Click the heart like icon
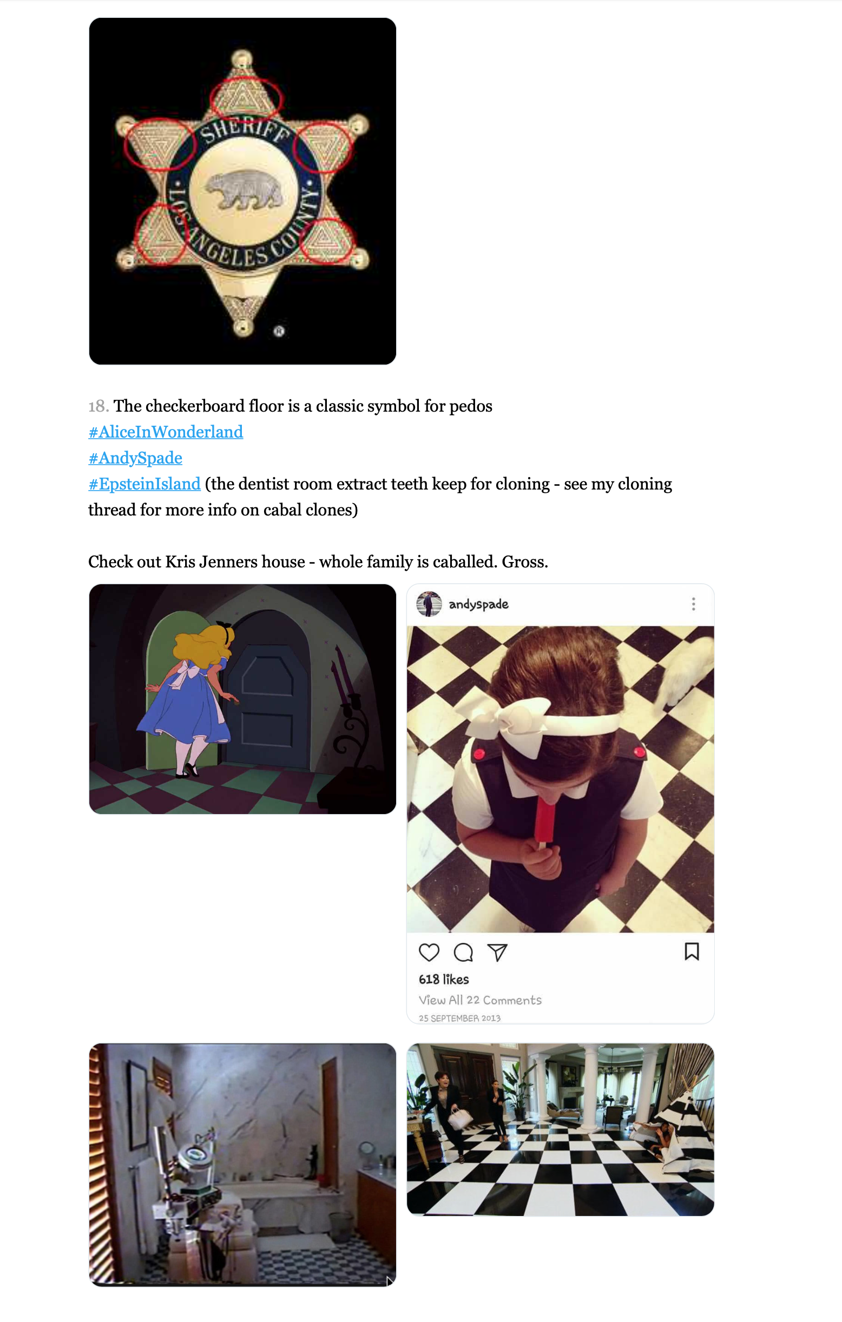Image resolution: width=842 pixels, height=1322 pixels. tap(429, 952)
